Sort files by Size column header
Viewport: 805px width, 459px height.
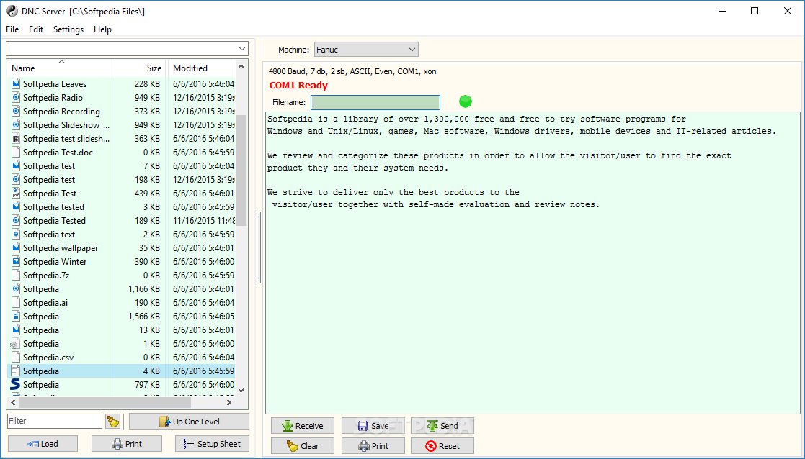[141, 68]
